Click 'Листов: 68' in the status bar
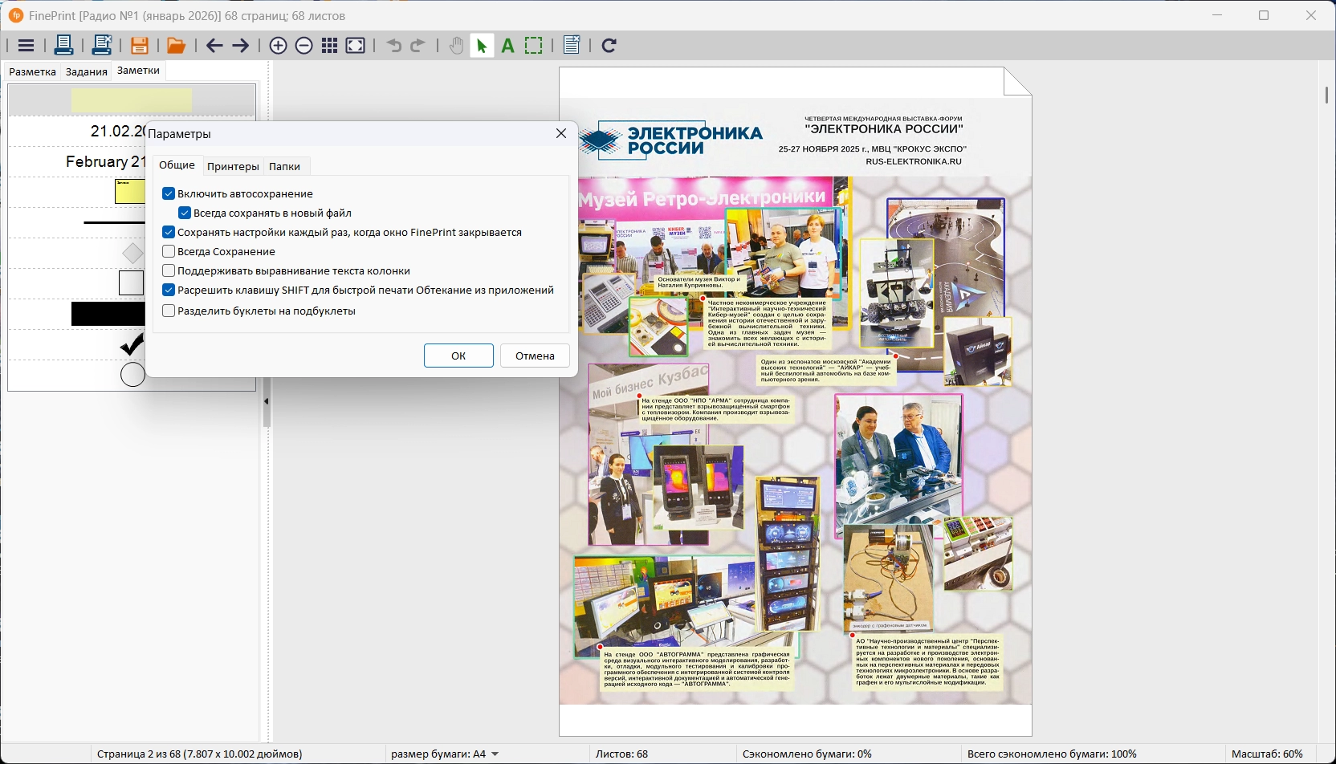Viewport: 1336px width, 764px height. click(x=621, y=754)
